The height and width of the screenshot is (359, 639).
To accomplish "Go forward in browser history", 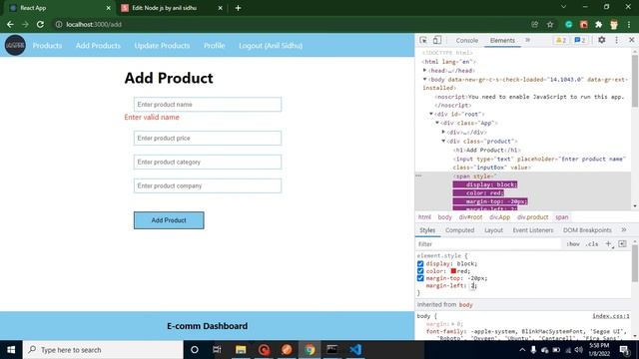I will 25,24.
